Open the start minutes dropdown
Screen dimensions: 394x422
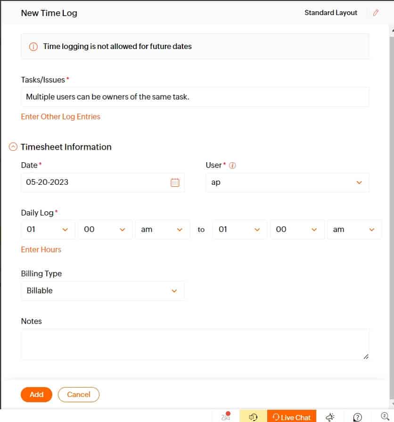tap(105, 230)
